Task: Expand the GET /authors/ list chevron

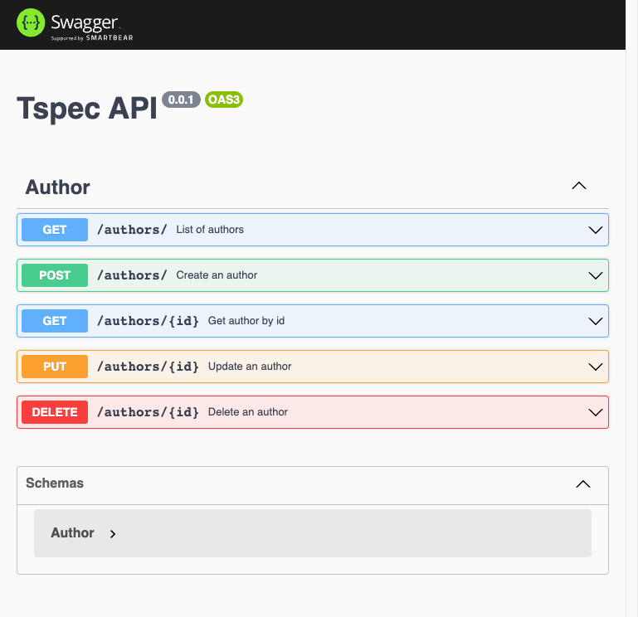Action: pos(595,230)
